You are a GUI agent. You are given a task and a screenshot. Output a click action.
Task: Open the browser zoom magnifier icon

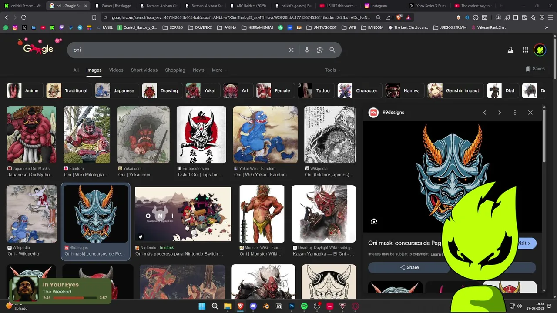point(378,17)
